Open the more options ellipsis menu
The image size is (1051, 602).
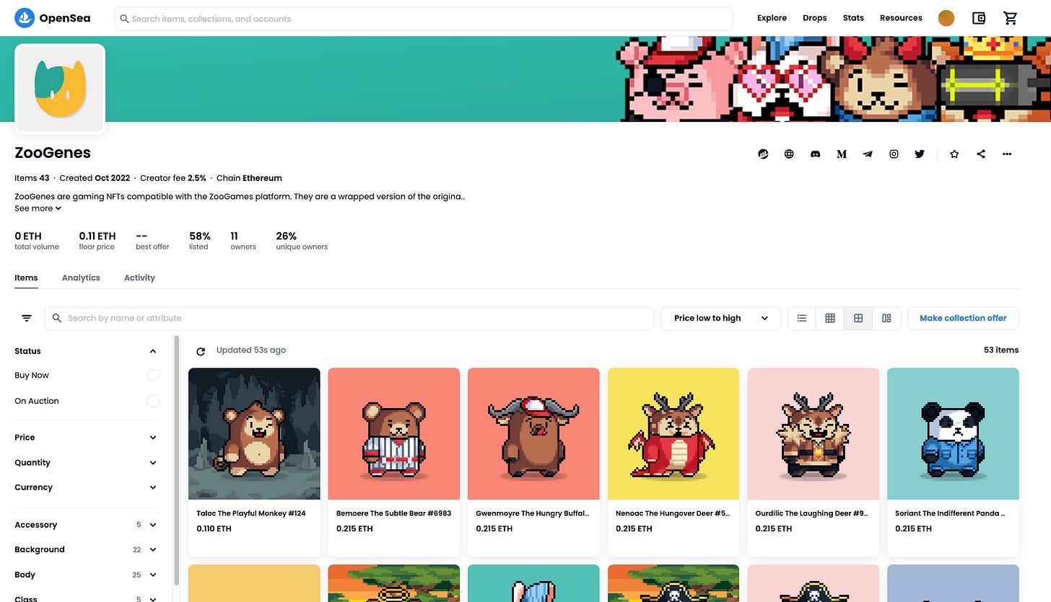(x=1007, y=154)
